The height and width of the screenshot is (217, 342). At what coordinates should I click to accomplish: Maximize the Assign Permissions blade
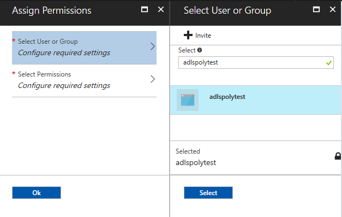tap(145, 9)
